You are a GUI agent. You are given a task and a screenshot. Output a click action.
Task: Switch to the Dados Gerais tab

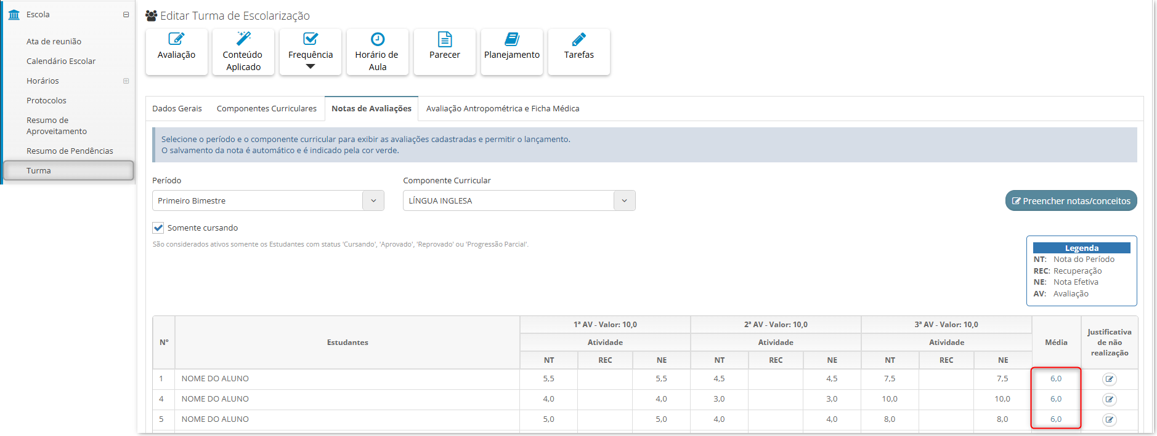click(x=177, y=109)
